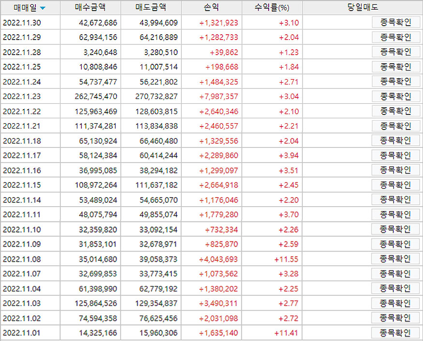Screen dimensions: 423x341
Task: Open 종목확인 for 2022.11.07
Action: pos(395,274)
